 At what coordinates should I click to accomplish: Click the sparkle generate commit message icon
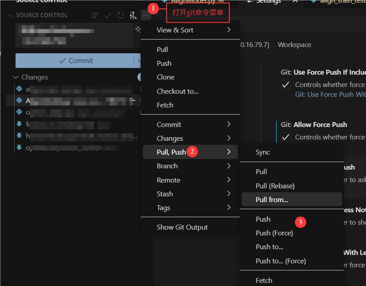click(x=138, y=29)
